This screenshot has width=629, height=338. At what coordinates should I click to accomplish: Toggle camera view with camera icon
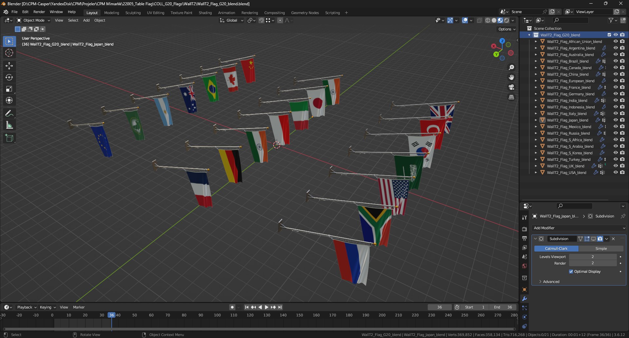click(x=511, y=87)
